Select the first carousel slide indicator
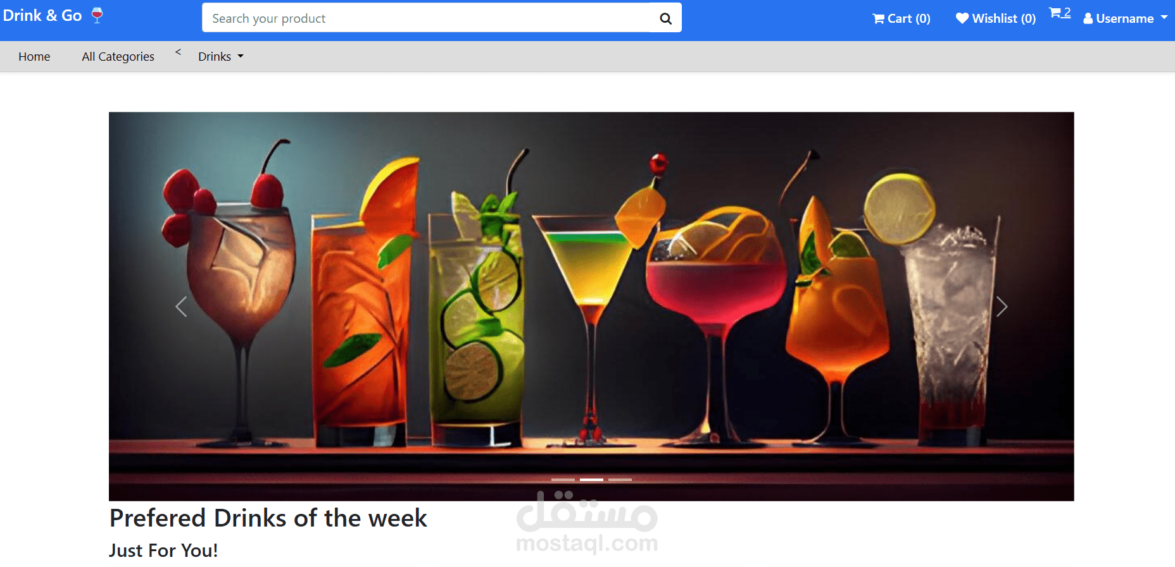 coord(563,480)
